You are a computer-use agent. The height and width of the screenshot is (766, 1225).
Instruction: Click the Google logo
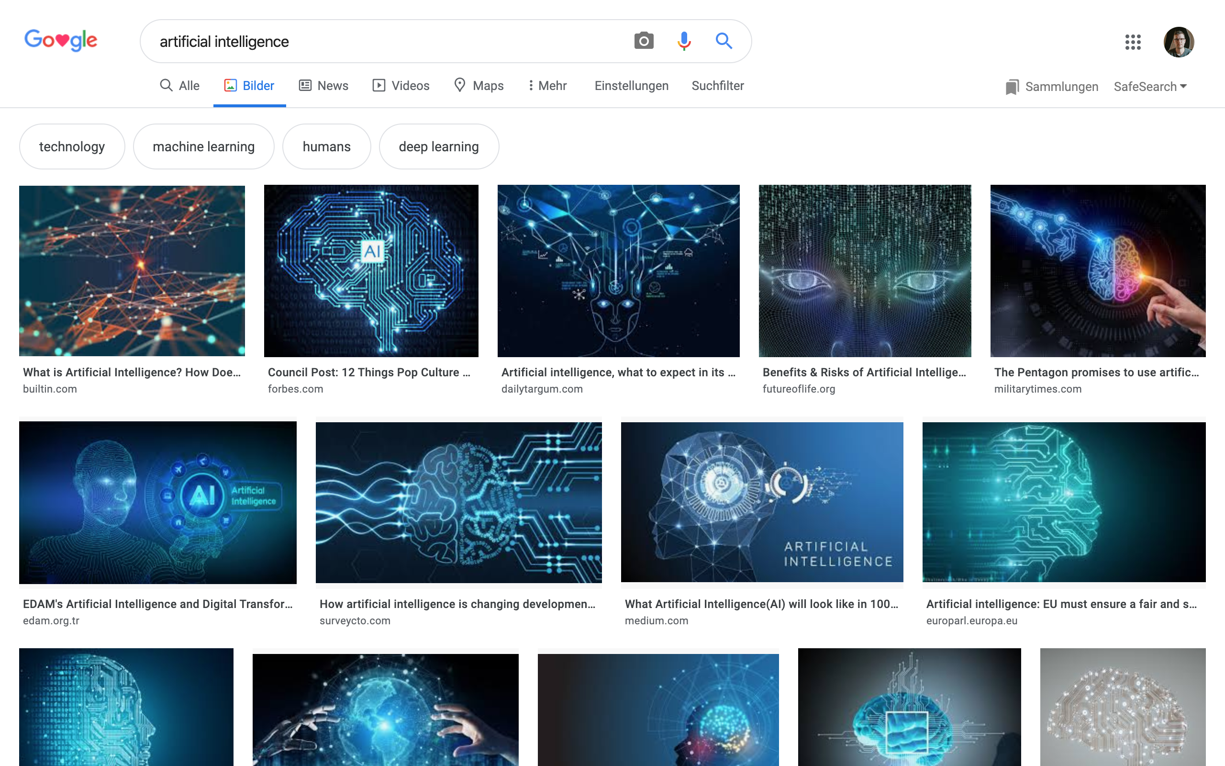tap(61, 40)
